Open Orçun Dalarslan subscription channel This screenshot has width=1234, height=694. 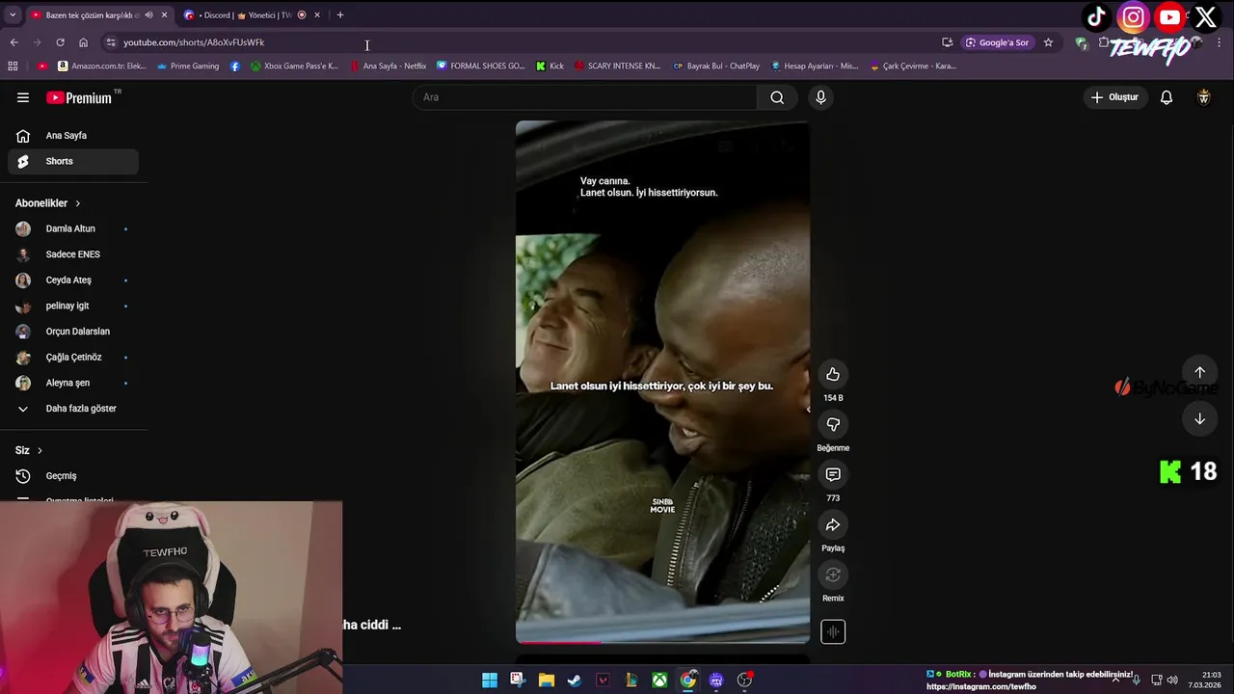click(73, 332)
